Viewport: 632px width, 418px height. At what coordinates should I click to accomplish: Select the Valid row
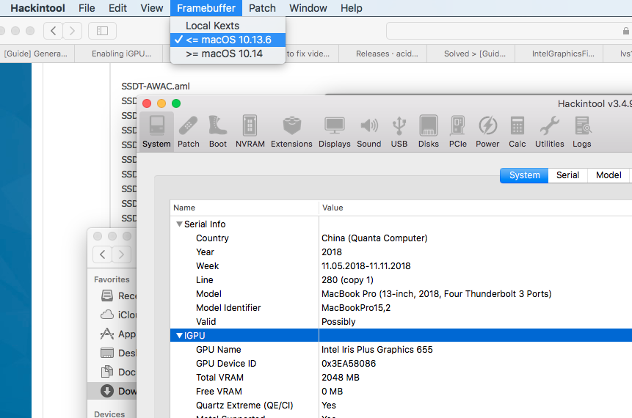(401, 322)
